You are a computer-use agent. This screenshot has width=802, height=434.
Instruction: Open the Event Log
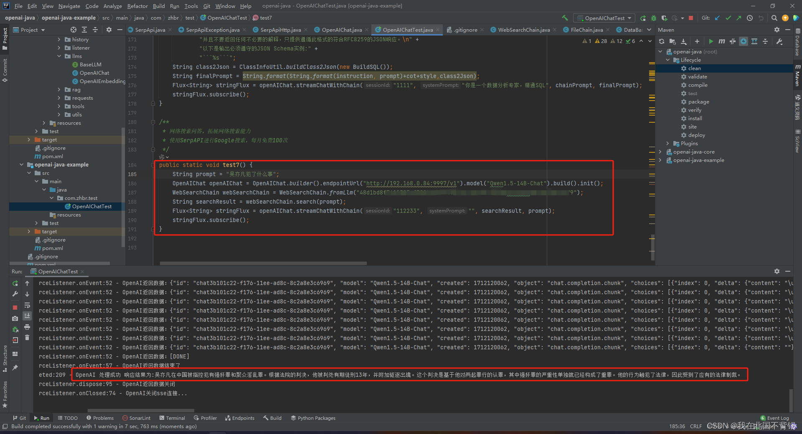(x=775, y=418)
